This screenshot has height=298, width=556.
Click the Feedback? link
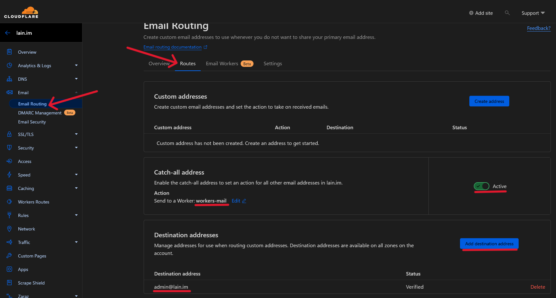click(539, 28)
